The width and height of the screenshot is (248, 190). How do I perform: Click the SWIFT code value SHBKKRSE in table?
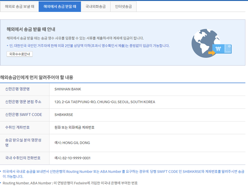click(x=64, y=115)
